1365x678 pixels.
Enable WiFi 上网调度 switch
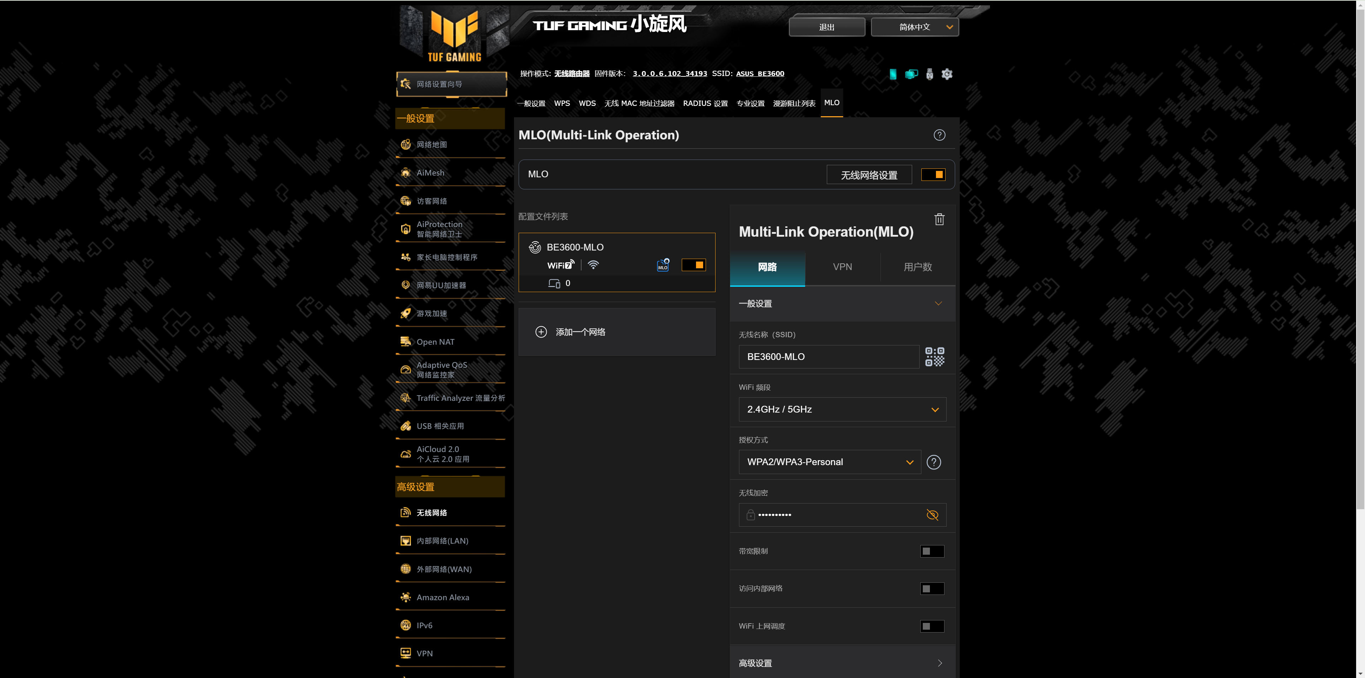click(x=932, y=626)
